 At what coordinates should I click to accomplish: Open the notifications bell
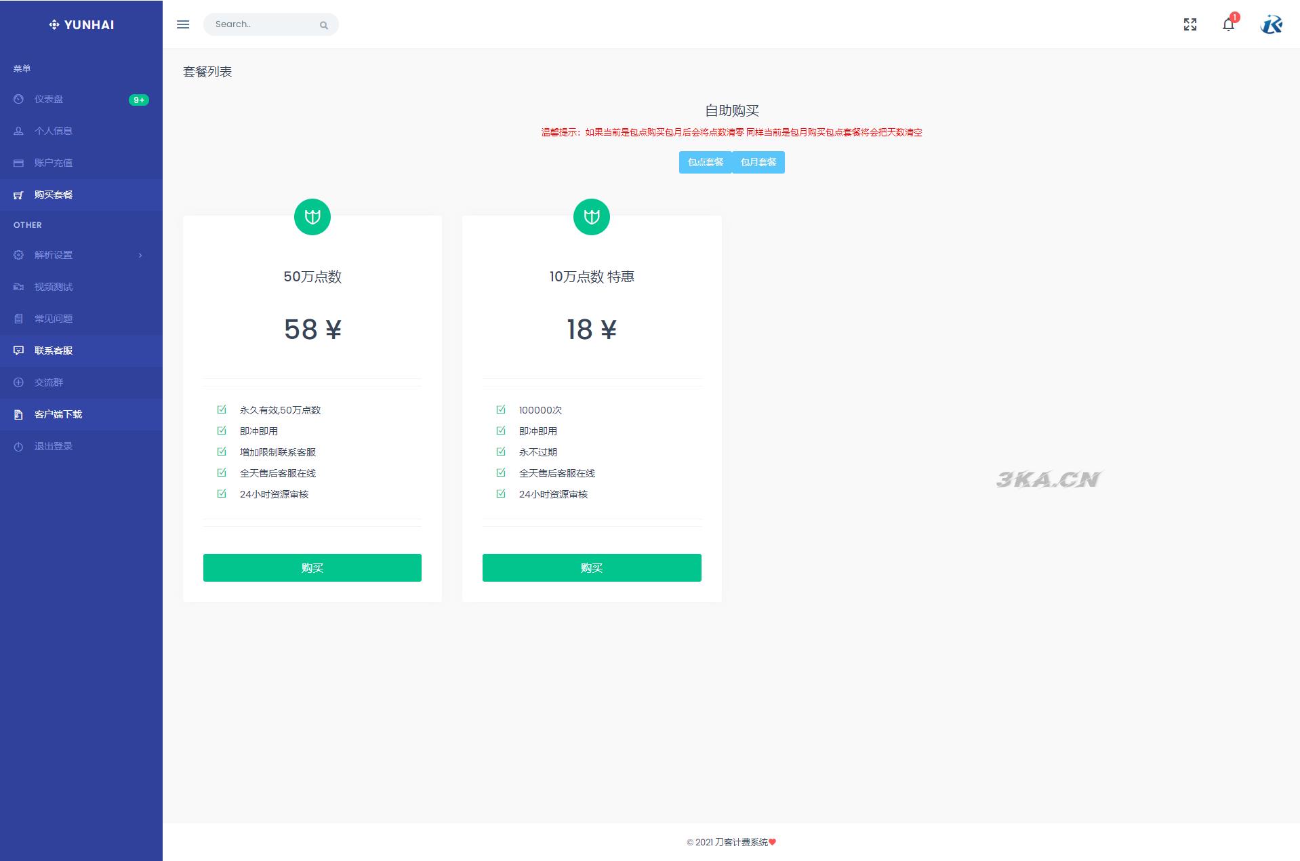point(1228,24)
